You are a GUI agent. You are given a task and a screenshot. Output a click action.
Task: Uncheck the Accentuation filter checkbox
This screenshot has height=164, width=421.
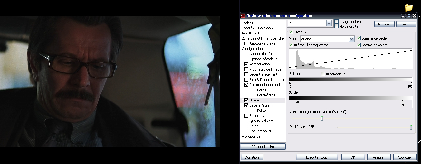coord(246,64)
